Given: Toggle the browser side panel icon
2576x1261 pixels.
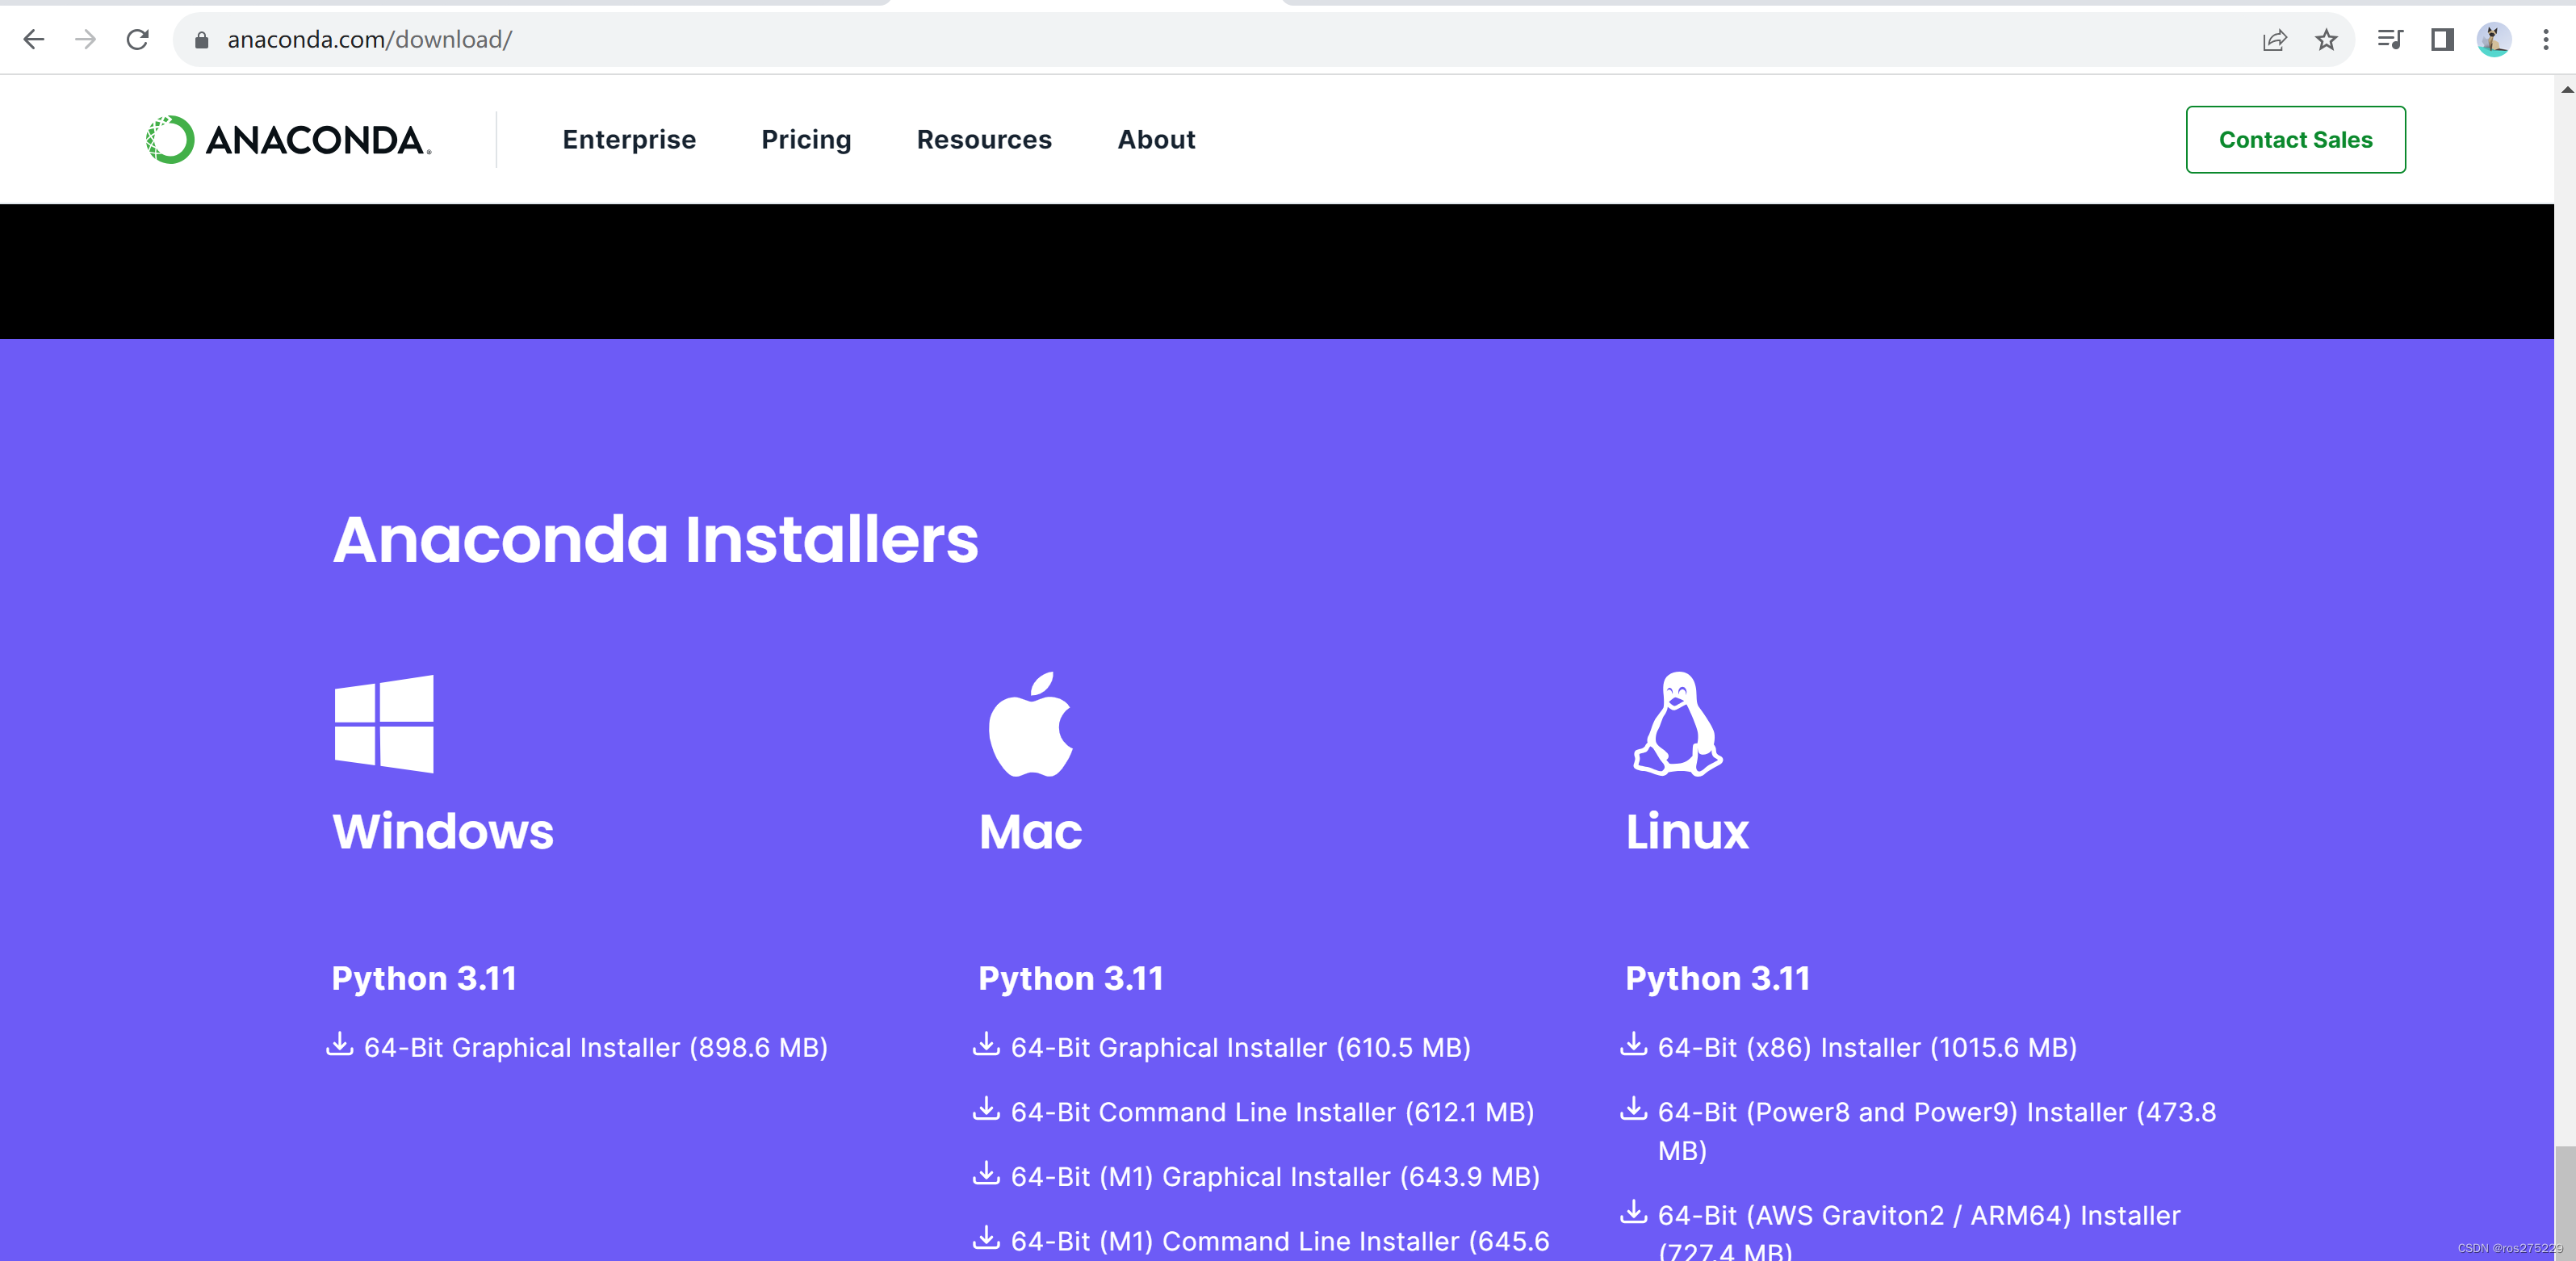Looking at the screenshot, I should point(2442,40).
